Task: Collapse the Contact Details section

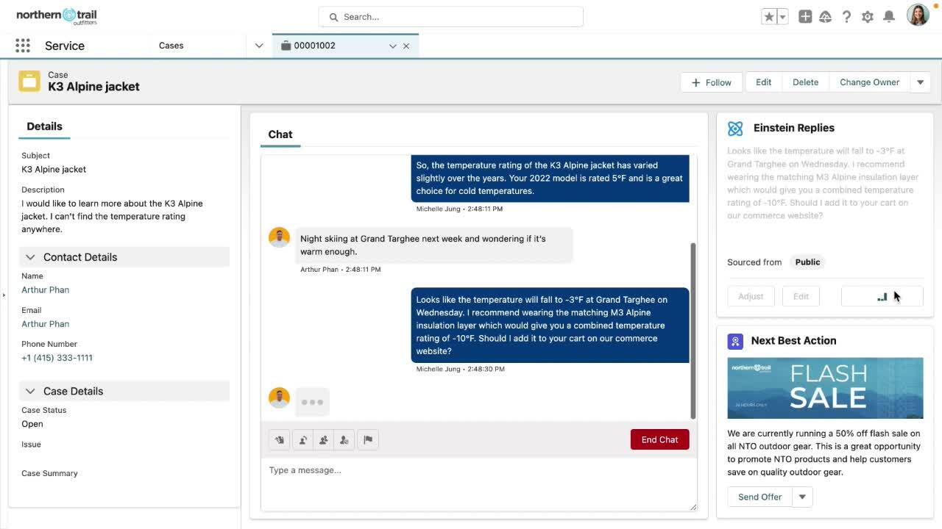Action: [30, 257]
